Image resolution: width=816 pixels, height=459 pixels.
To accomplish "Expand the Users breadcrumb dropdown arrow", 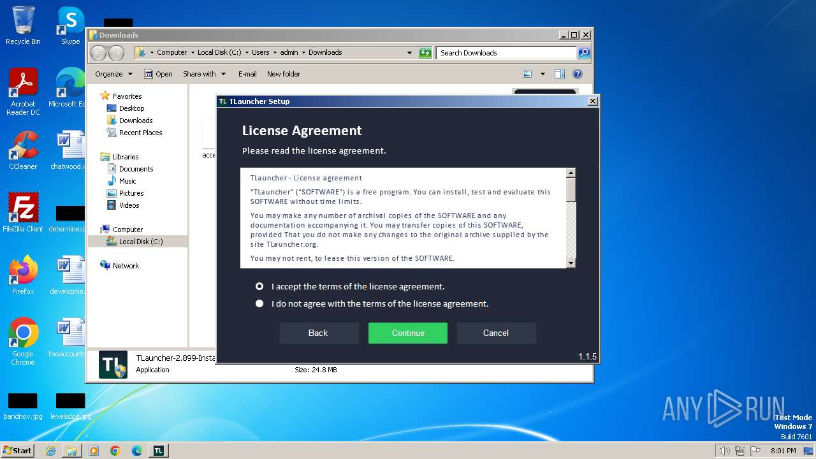I will coord(275,53).
